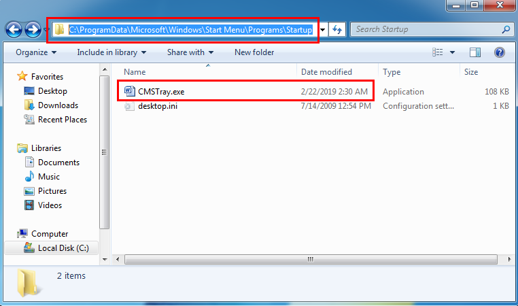Viewport: 518px width, 306px height.
Task: Click the magnifier icon in Search Startup
Action: pyautogui.click(x=506, y=29)
